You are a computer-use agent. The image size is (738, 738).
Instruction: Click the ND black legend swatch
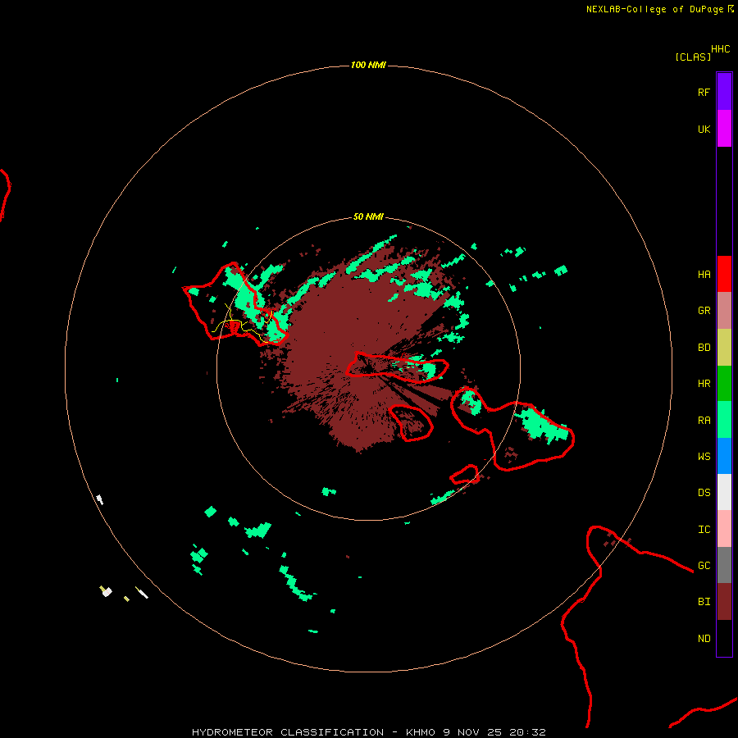724,638
